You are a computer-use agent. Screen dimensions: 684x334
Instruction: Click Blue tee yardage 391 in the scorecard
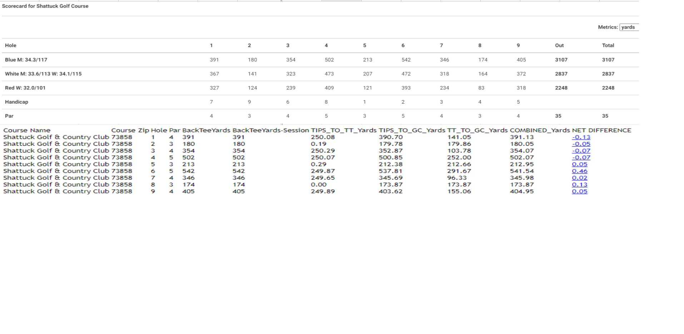(x=214, y=60)
